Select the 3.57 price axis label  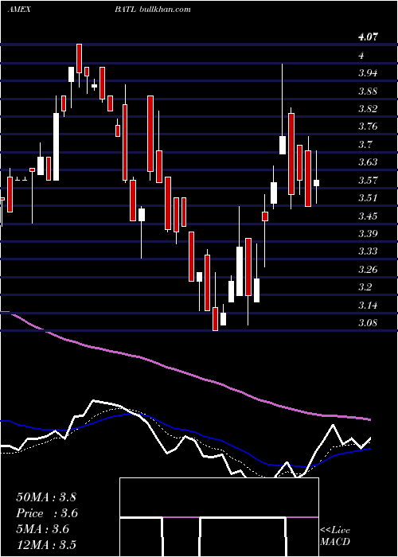pyautogui.click(x=368, y=180)
